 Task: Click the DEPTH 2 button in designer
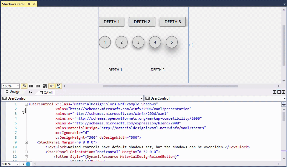coord(142,22)
